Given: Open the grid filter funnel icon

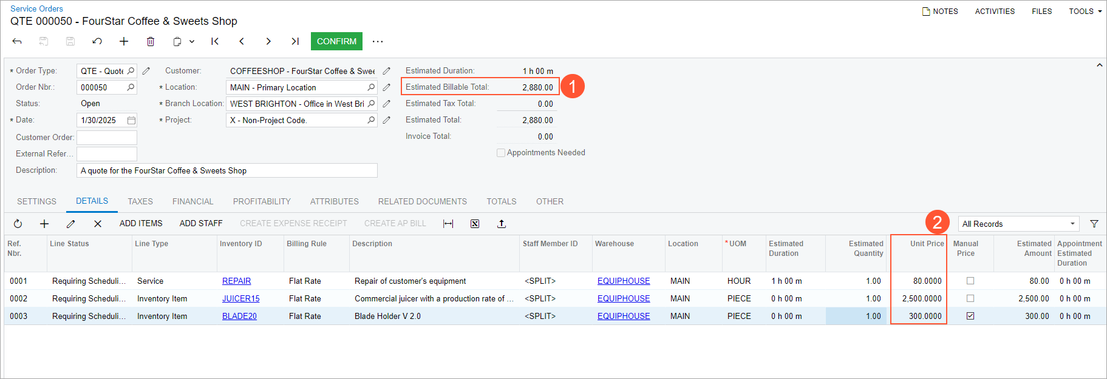Looking at the screenshot, I should (1094, 224).
